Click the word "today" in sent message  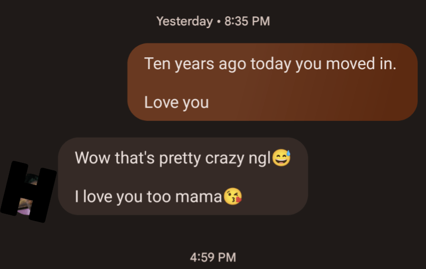tap(271, 64)
